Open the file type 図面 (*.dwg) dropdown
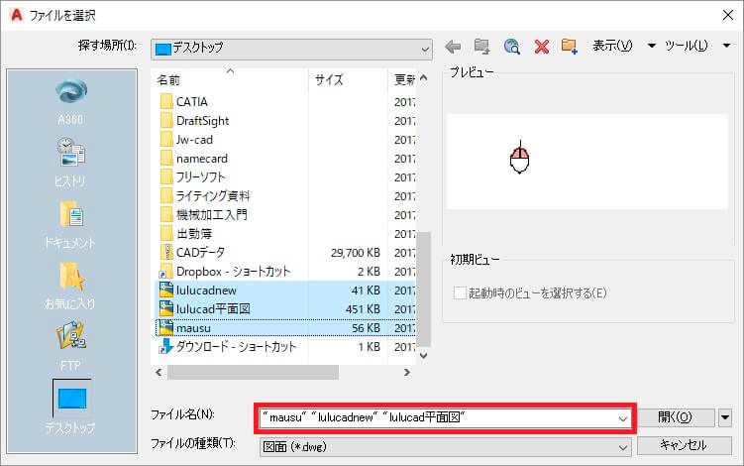Image resolution: width=744 pixels, height=466 pixels. [x=622, y=447]
